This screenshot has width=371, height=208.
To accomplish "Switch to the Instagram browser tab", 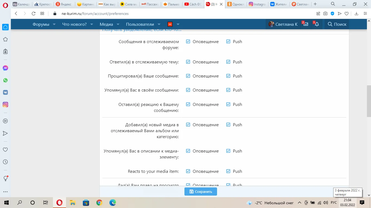I will click(257, 4).
